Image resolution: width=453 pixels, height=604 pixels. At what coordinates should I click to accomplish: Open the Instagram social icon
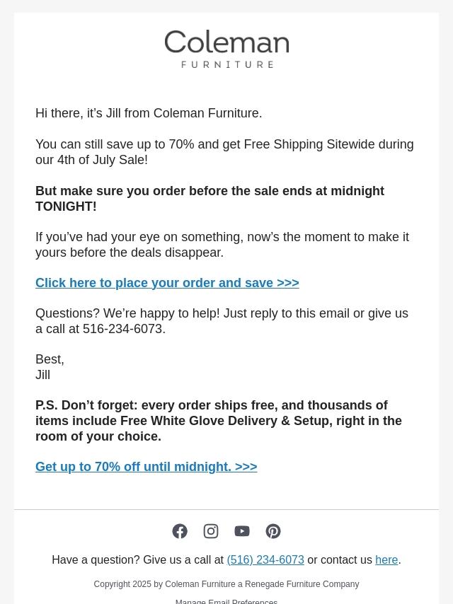[211, 531]
